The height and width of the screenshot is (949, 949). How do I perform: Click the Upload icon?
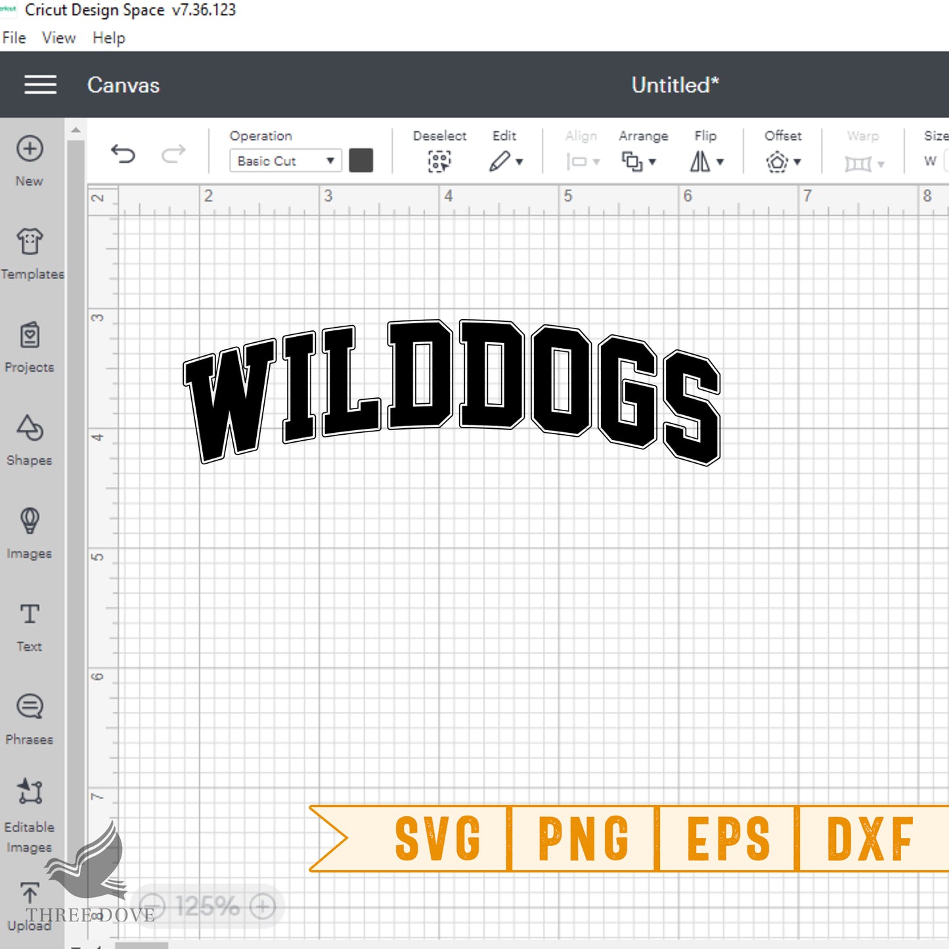coord(30,893)
